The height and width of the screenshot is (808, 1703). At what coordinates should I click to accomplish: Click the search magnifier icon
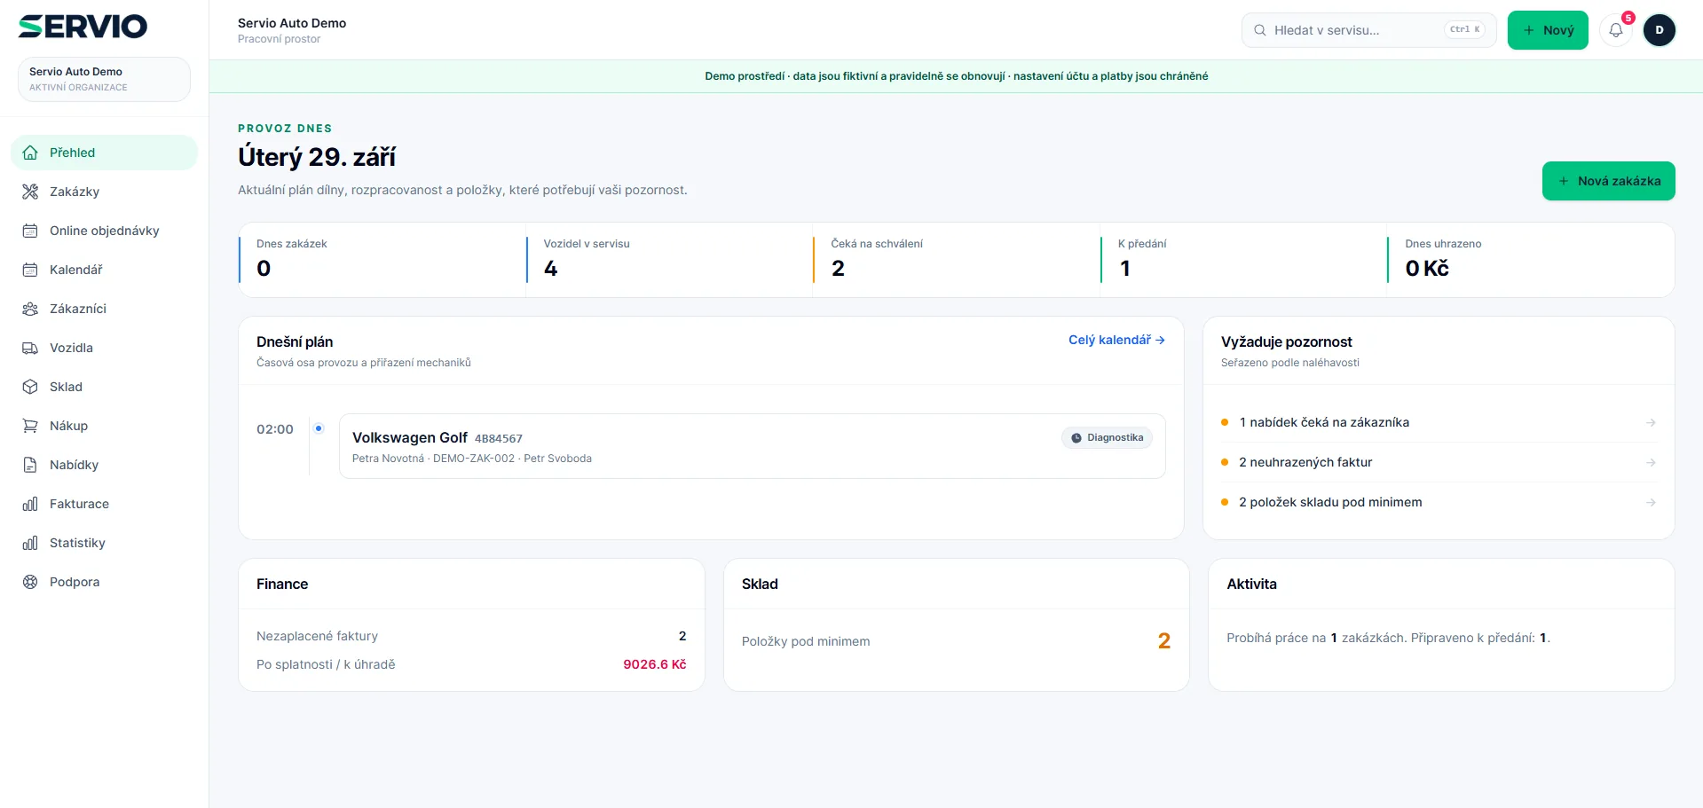[x=1259, y=30]
